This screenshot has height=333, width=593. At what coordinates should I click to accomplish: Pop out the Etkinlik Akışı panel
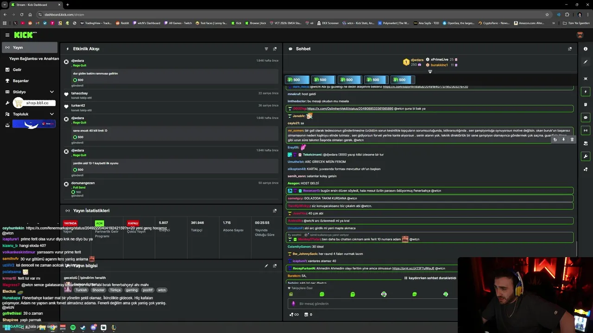(275, 49)
